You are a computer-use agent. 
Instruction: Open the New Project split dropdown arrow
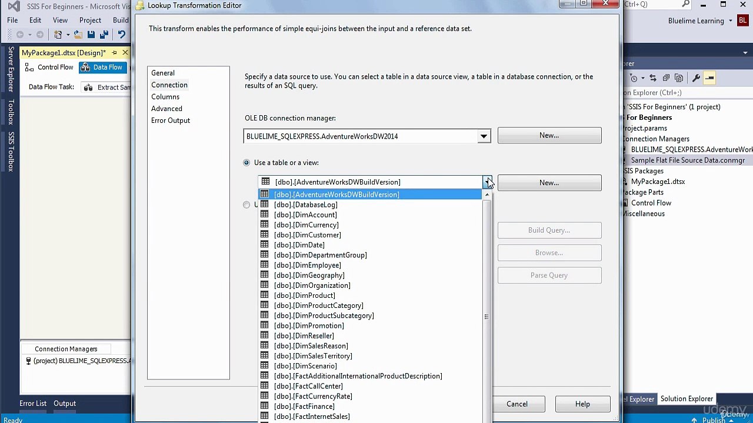point(68,35)
